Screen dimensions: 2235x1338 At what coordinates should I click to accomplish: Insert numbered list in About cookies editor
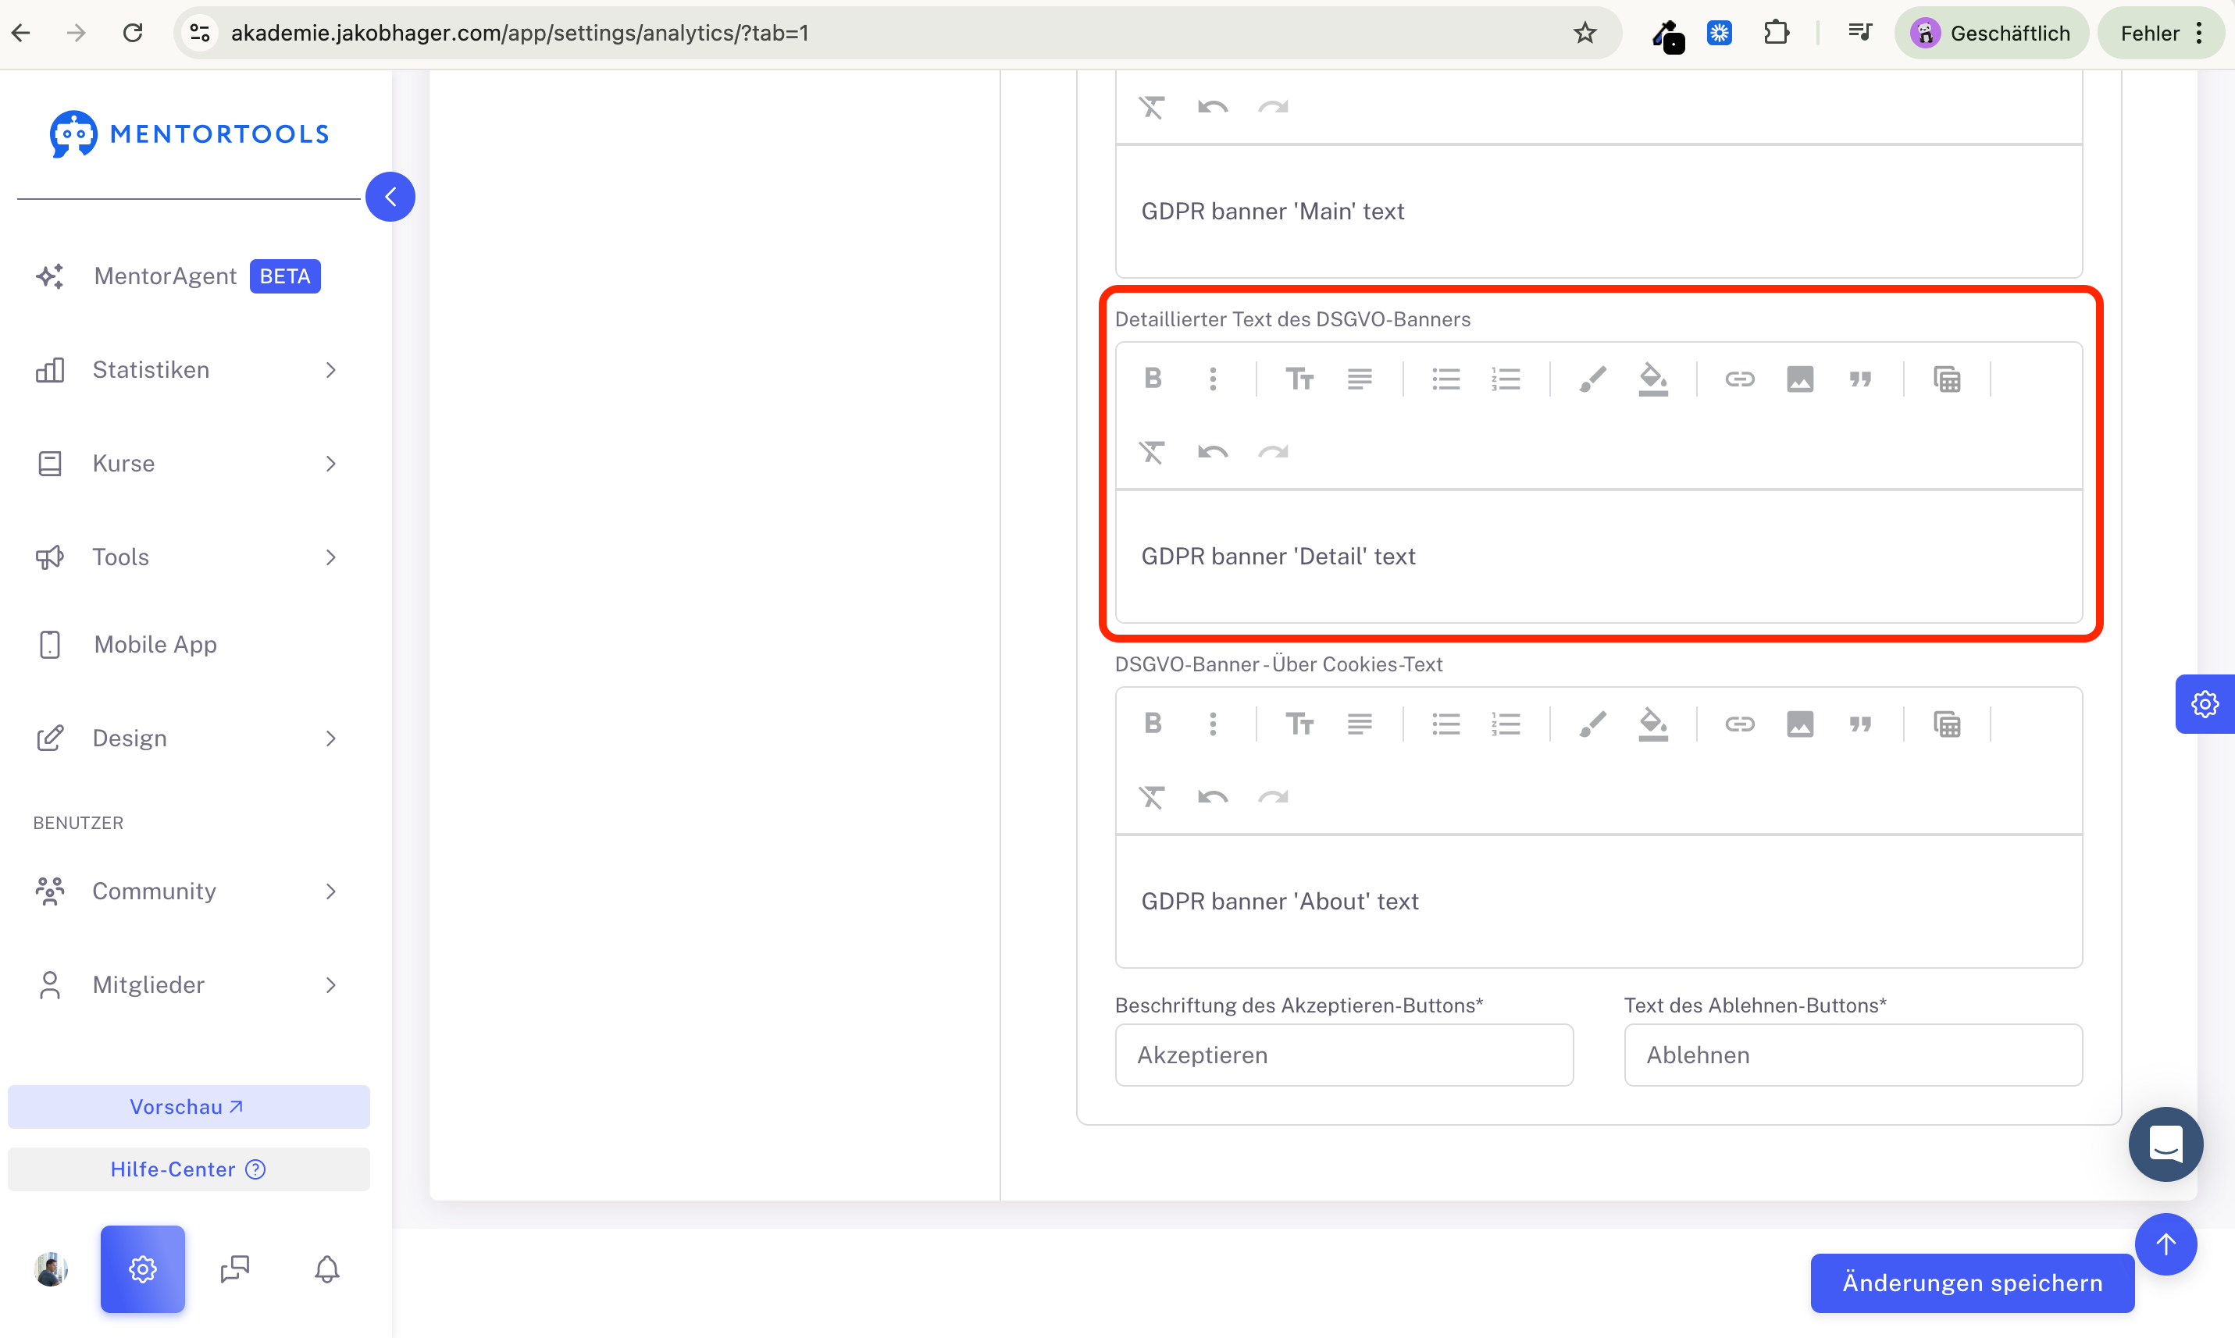point(1506,724)
